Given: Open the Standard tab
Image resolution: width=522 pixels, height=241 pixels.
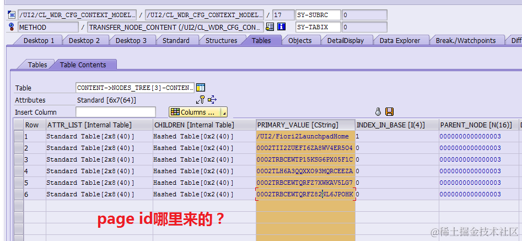Looking at the screenshot, I should [176, 40].
